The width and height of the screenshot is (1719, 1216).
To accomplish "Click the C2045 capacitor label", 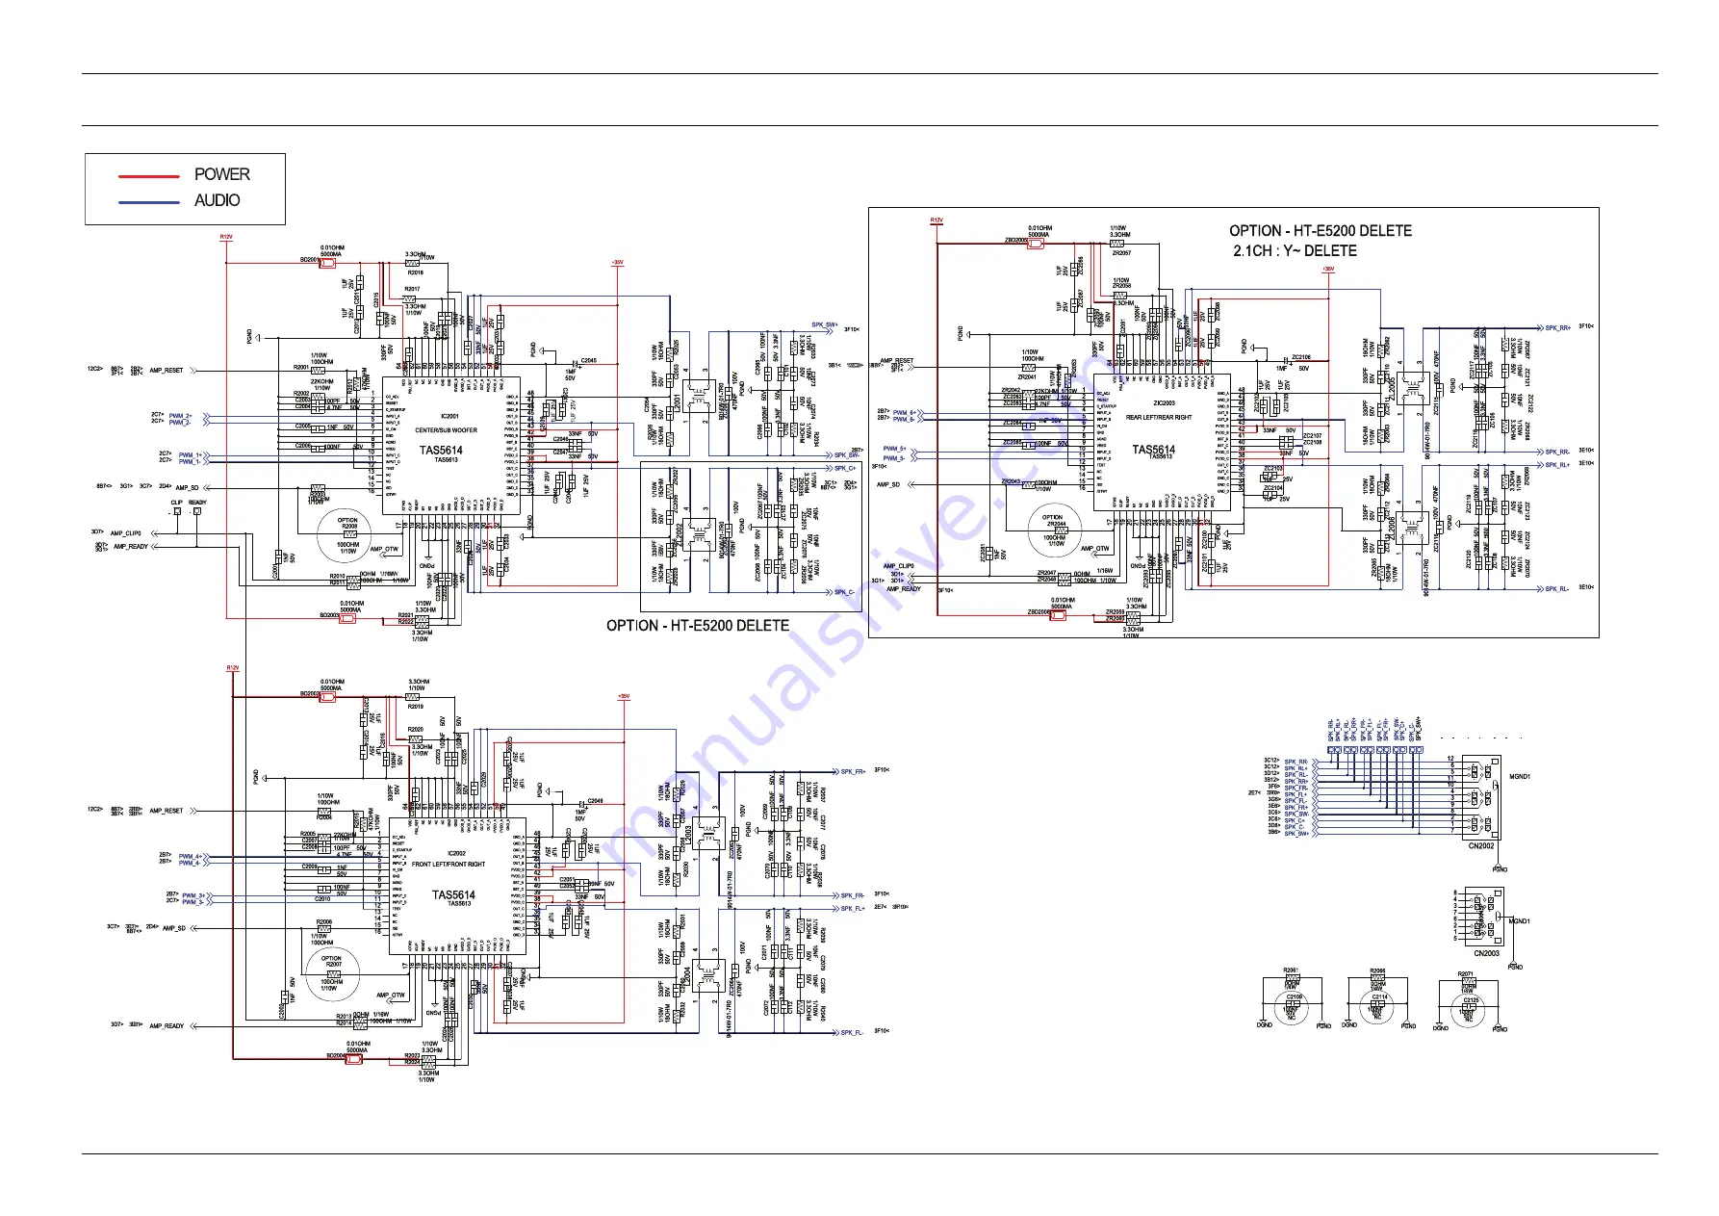I will 588,361.
